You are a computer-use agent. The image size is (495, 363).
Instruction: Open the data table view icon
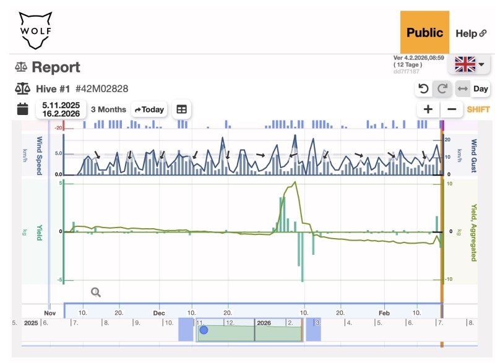pos(181,109)
